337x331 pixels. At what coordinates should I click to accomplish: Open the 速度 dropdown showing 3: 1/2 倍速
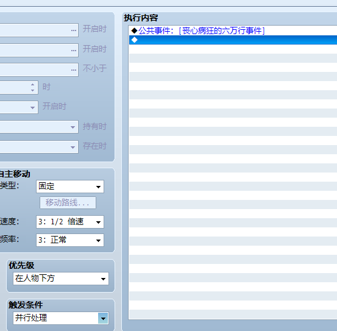[x=70, y=222]
